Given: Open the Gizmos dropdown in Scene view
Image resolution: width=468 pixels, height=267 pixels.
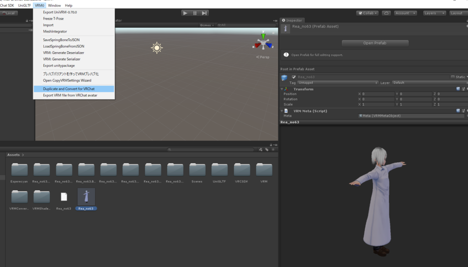Looking at the screenshot, I should tap(207, 25).
